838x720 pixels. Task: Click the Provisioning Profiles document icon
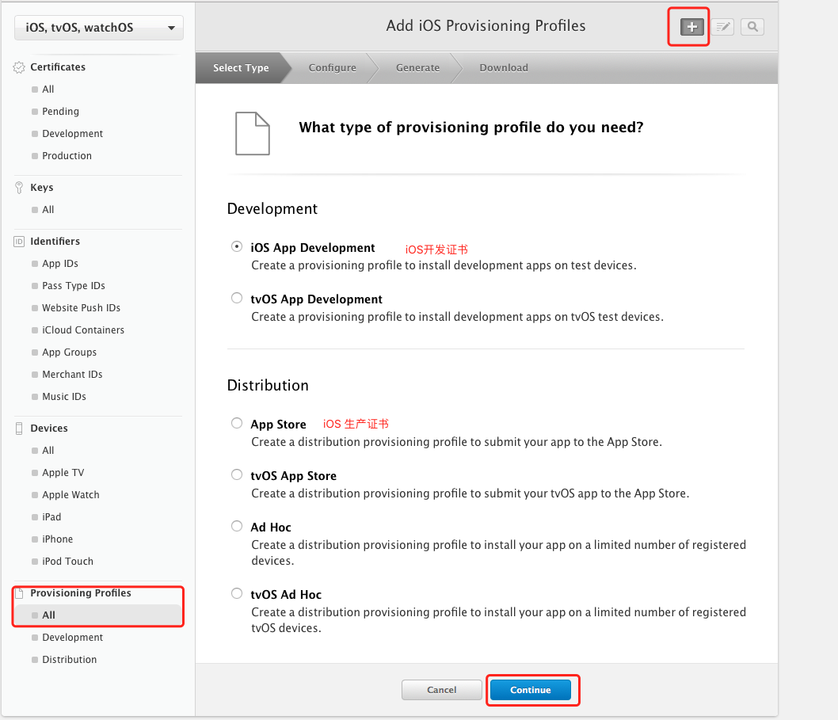[x=19, y=592]
